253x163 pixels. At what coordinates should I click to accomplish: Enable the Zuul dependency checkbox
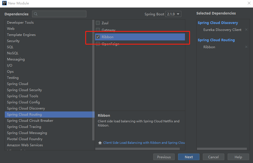point(98,23)
